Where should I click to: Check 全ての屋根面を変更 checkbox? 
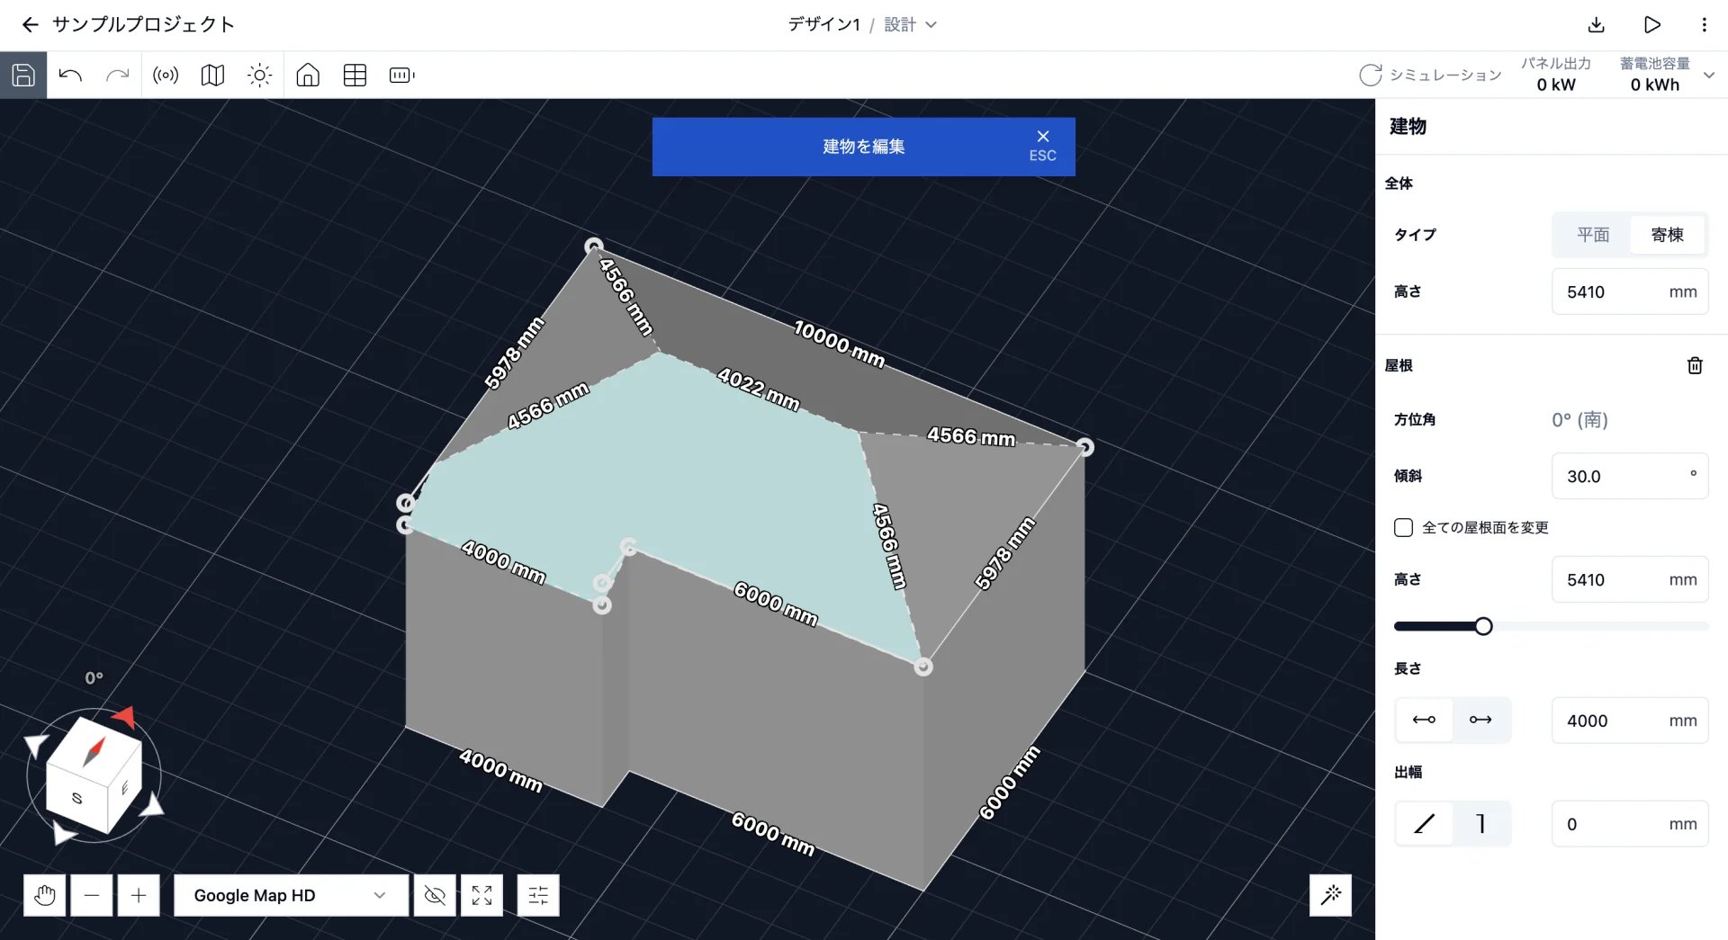coord(1403,527)
